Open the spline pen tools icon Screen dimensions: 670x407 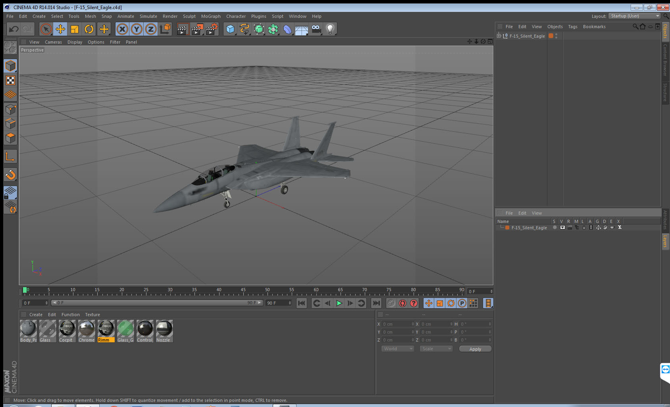[245, 29]
